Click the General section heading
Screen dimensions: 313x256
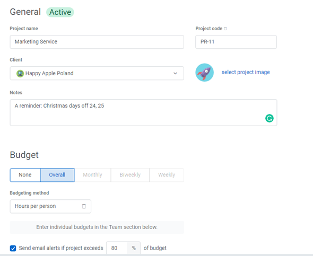[25, 12]
